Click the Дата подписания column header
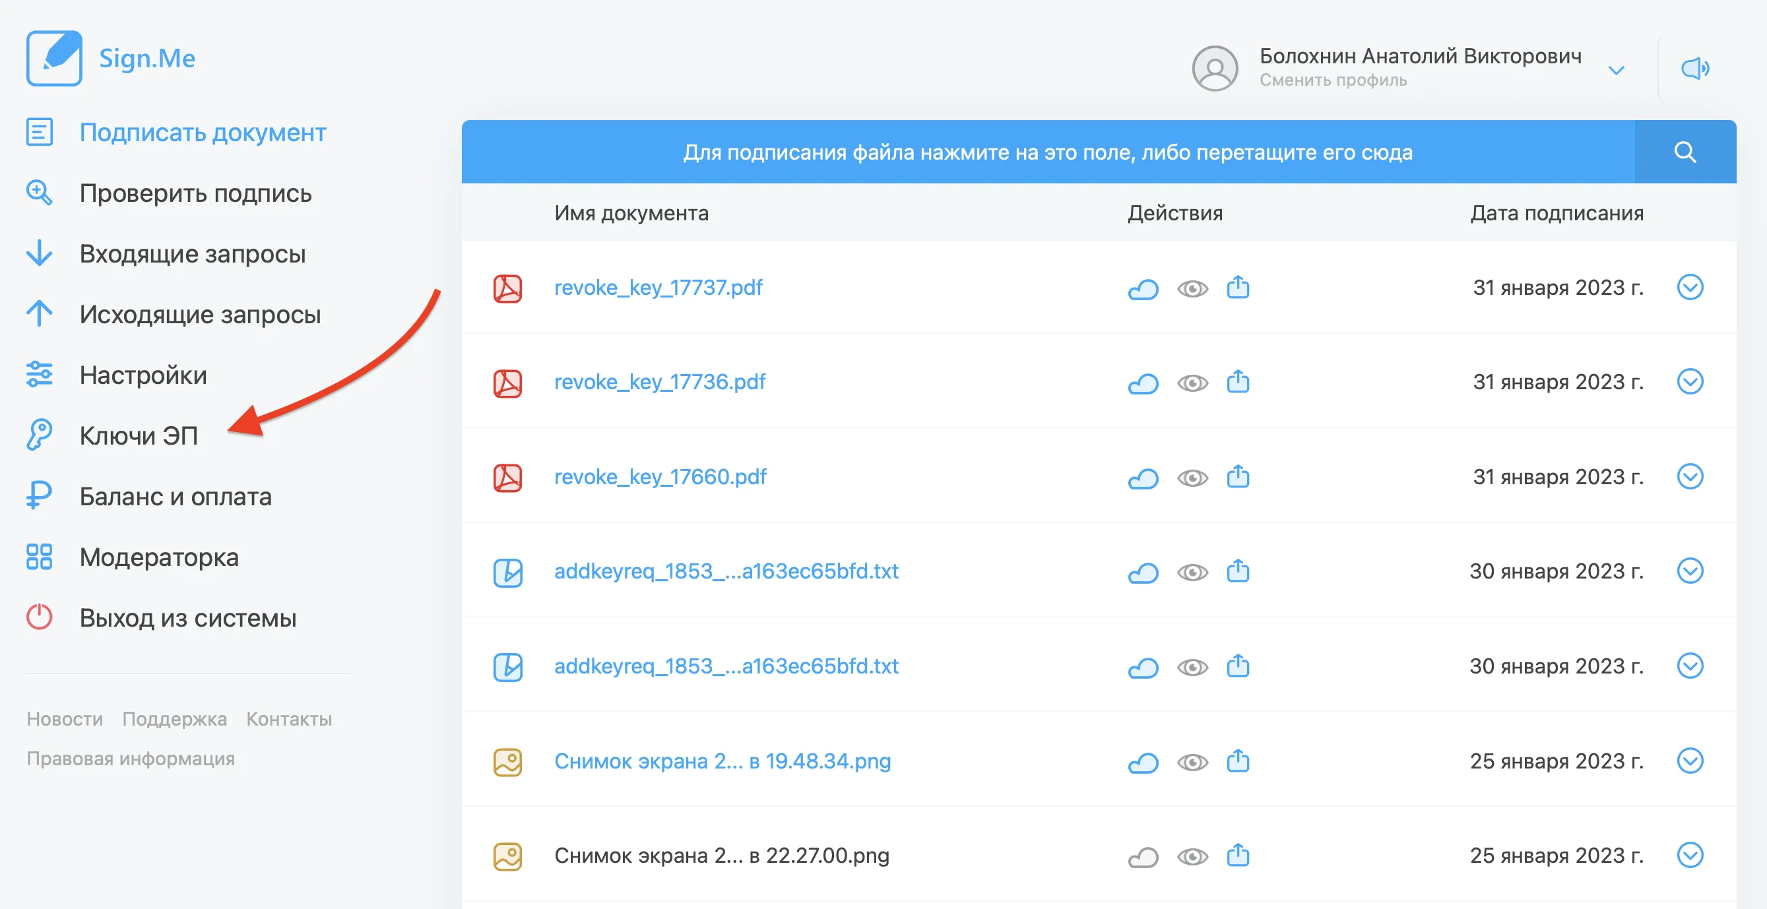 [x=1557, y=212]
